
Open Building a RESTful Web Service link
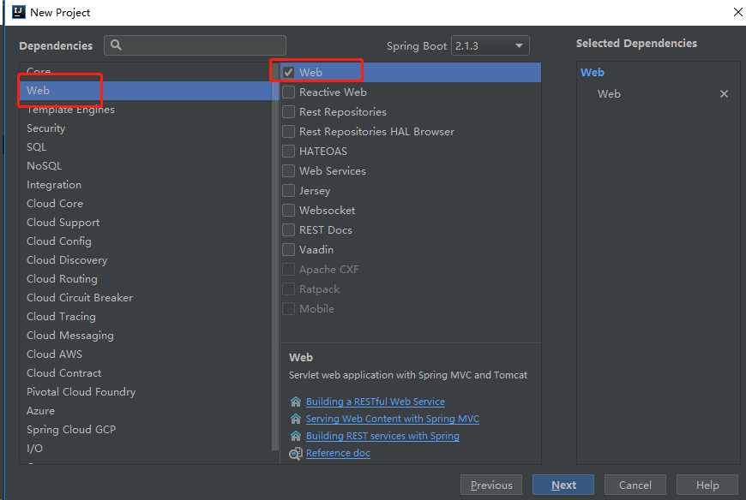[x=376, y=402]
